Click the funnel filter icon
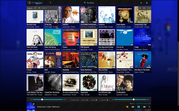Image resolution: width=179 pixels, height=111 pixels. click(x=39, y=8)
